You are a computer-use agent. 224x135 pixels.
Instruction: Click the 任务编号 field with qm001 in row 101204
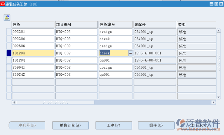[x=116, y=60]
